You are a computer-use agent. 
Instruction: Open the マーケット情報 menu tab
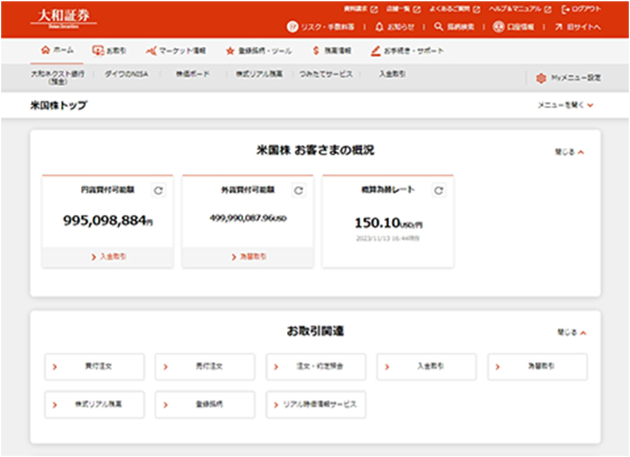(x=175, y=51)
